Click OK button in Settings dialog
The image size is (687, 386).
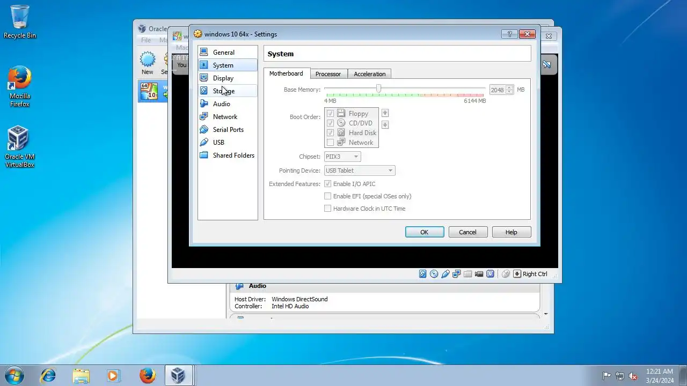425,232
